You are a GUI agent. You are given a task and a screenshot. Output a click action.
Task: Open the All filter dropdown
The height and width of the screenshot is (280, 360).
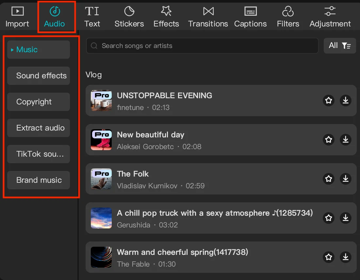339,46
